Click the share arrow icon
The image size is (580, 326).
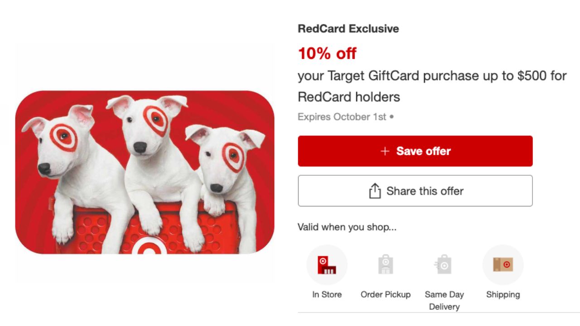tap(375, 191)
